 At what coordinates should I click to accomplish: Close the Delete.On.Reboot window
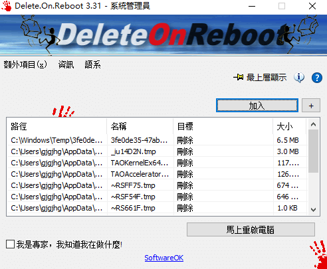[312, 6]
